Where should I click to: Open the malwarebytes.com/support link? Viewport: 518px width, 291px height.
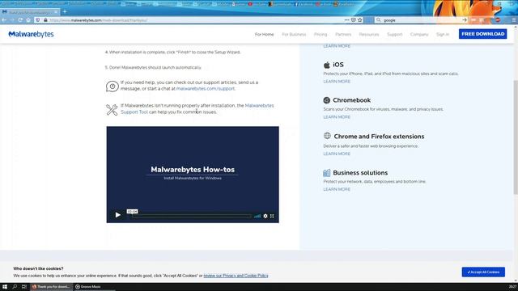tap(206, 89)
